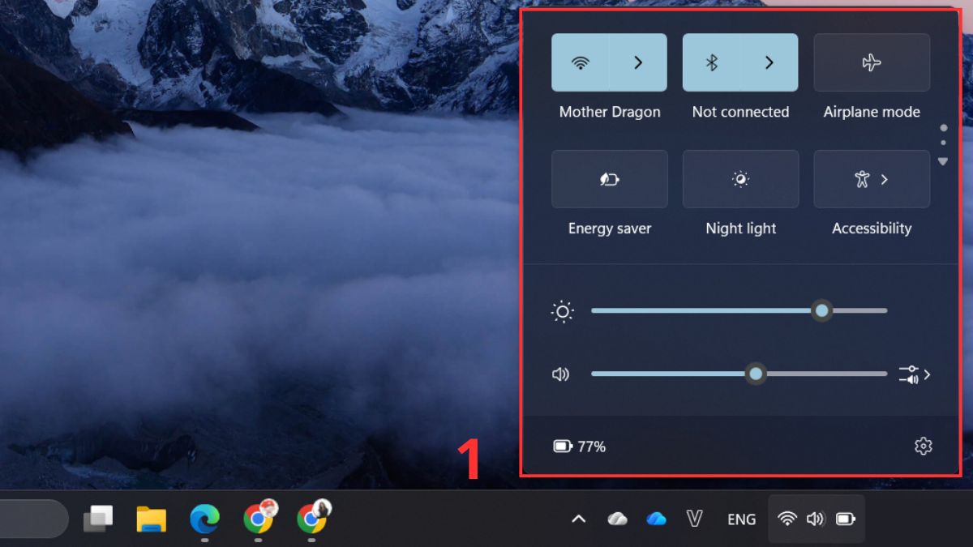Open battery settings at 77%
The image size is (973, 547).
580,447
